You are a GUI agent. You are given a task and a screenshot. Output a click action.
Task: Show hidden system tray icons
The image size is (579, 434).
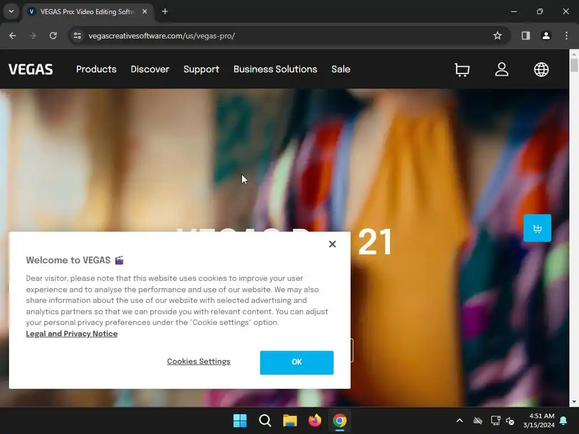click(x=460, y=420)
